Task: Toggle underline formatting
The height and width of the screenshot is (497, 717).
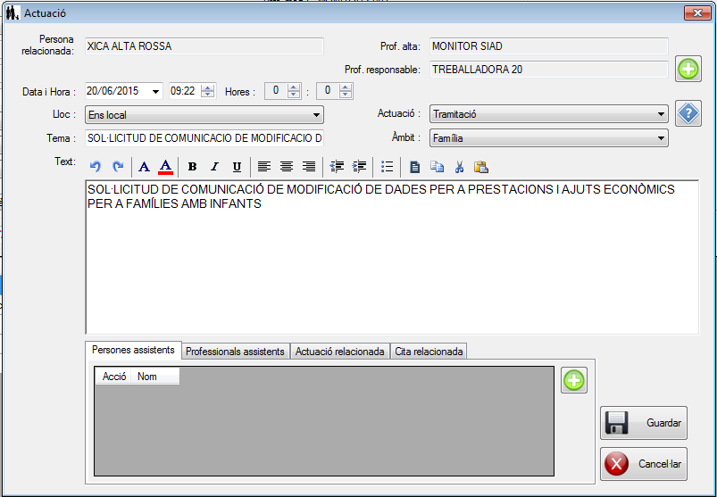Action: pos(237,166)
